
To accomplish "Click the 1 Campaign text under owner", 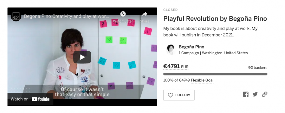I will [189, 53].
